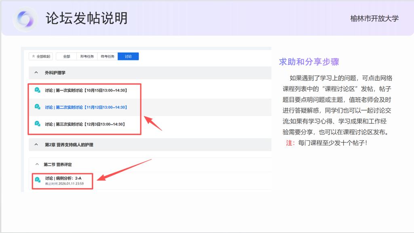
Task: Click the swirl logo beside the slide title
Action: coord(25,19)
